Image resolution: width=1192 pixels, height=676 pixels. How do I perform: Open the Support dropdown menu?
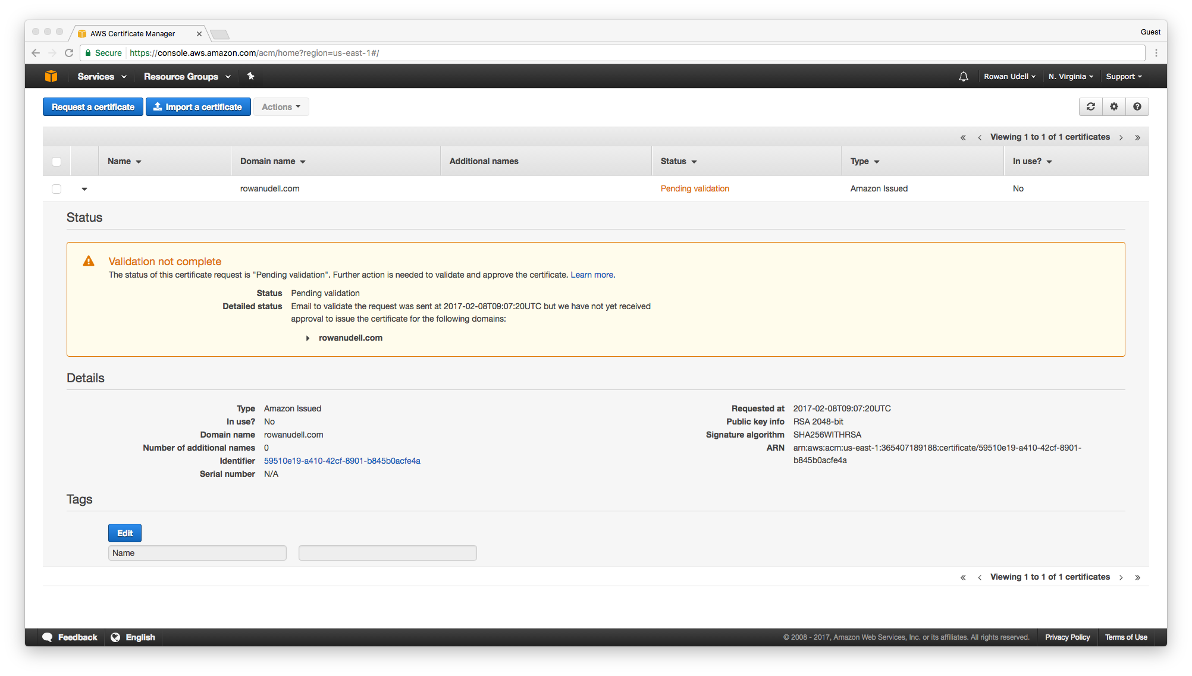1124,76
